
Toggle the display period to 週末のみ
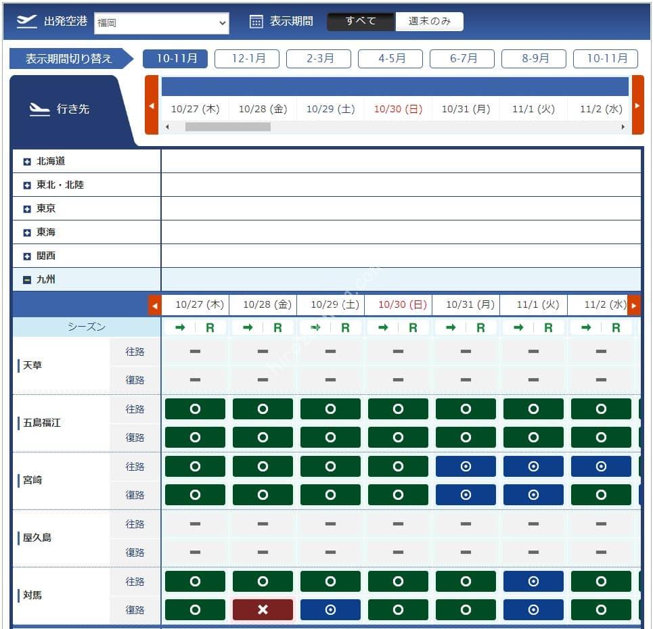pyautogui.click(x=429, y=21)
